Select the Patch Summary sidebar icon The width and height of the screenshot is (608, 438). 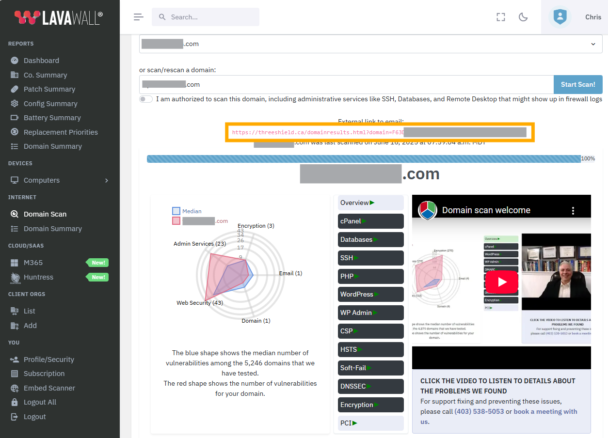pos(15,89)
